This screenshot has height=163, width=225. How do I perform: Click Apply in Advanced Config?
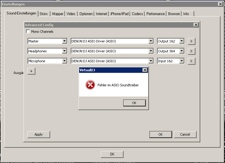tap(39, 134)
